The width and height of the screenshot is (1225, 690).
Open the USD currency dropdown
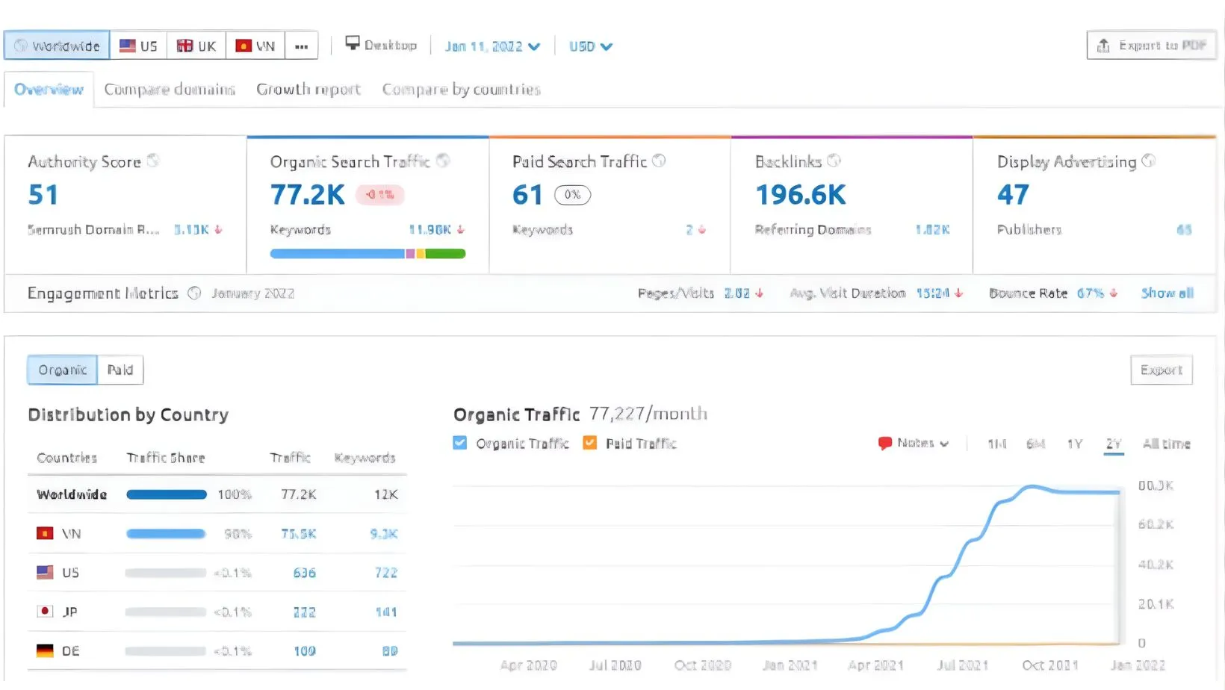pos(590,46)
